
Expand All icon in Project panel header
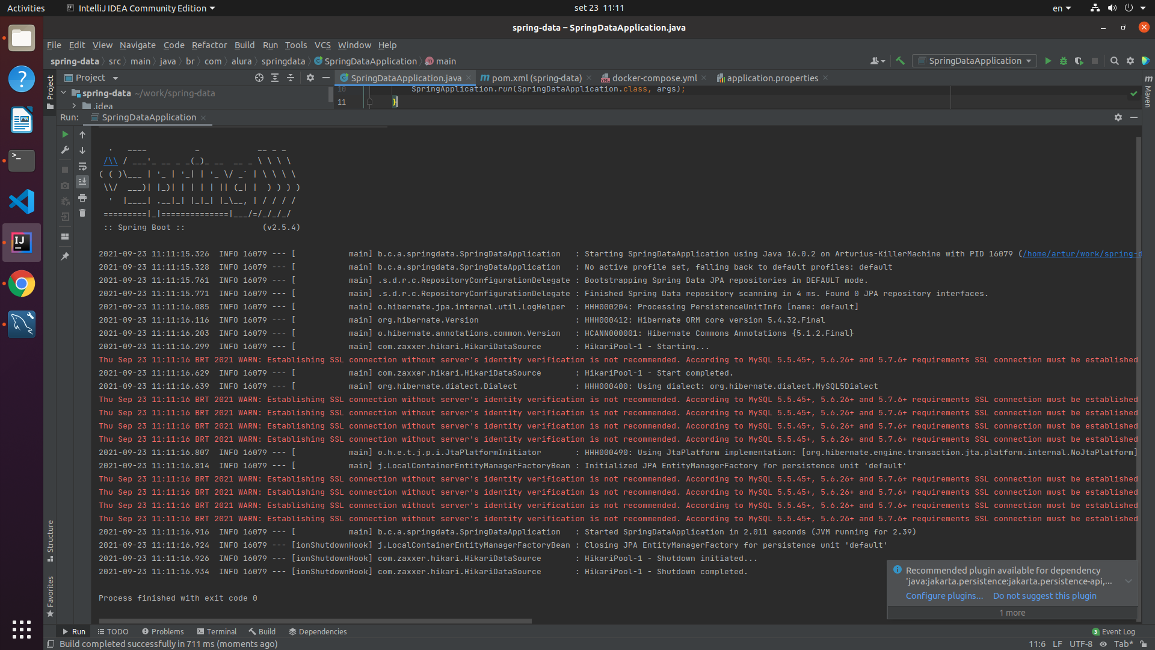(x=275, y=78)
